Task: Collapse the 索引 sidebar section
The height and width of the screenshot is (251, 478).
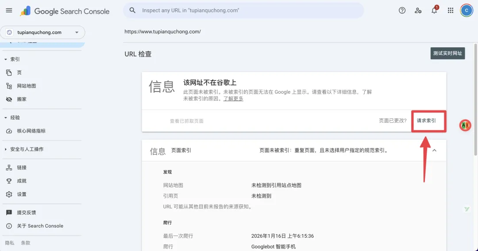Action: click(x=6, y=59)
